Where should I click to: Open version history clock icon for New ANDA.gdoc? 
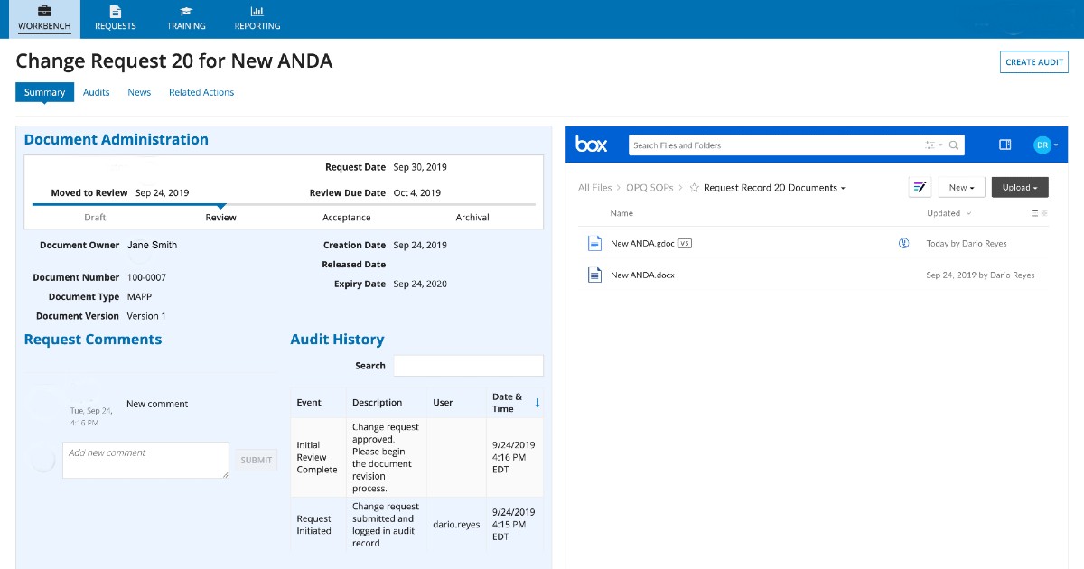click(904, 243)
